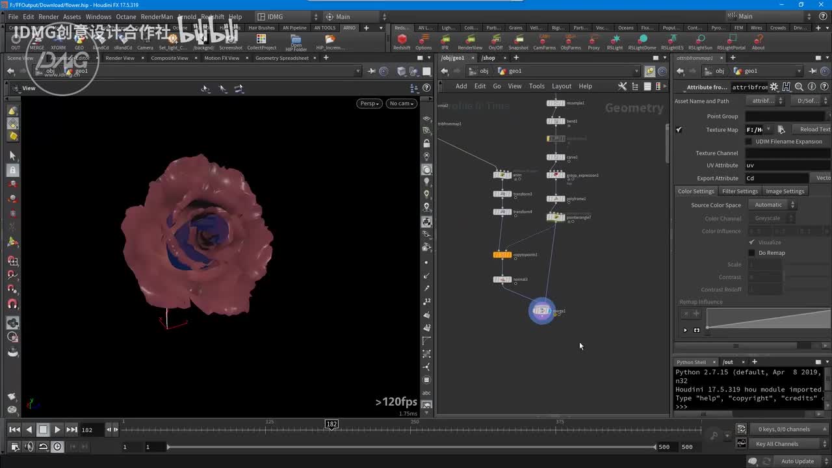Enable UDIM Filename Expansion checkbox
The width and height of the screenshot is (832, 468).
pyautogui.click(x=749, y=142)
